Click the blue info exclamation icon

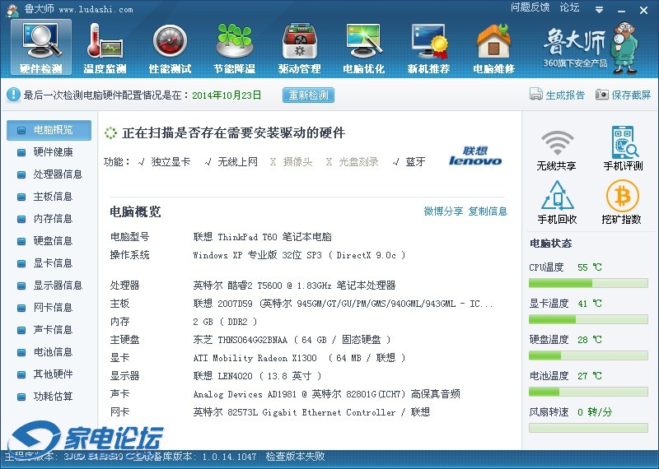pos(13,95)
